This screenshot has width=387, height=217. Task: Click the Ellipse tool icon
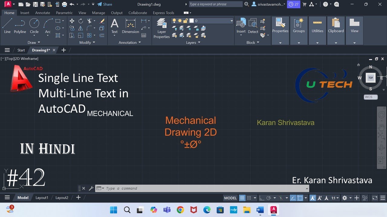(x=58, y=28)
